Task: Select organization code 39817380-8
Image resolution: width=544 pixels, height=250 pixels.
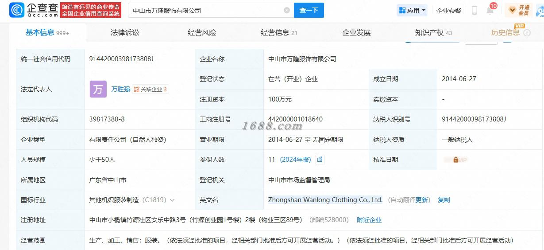Action: [107, 119]
